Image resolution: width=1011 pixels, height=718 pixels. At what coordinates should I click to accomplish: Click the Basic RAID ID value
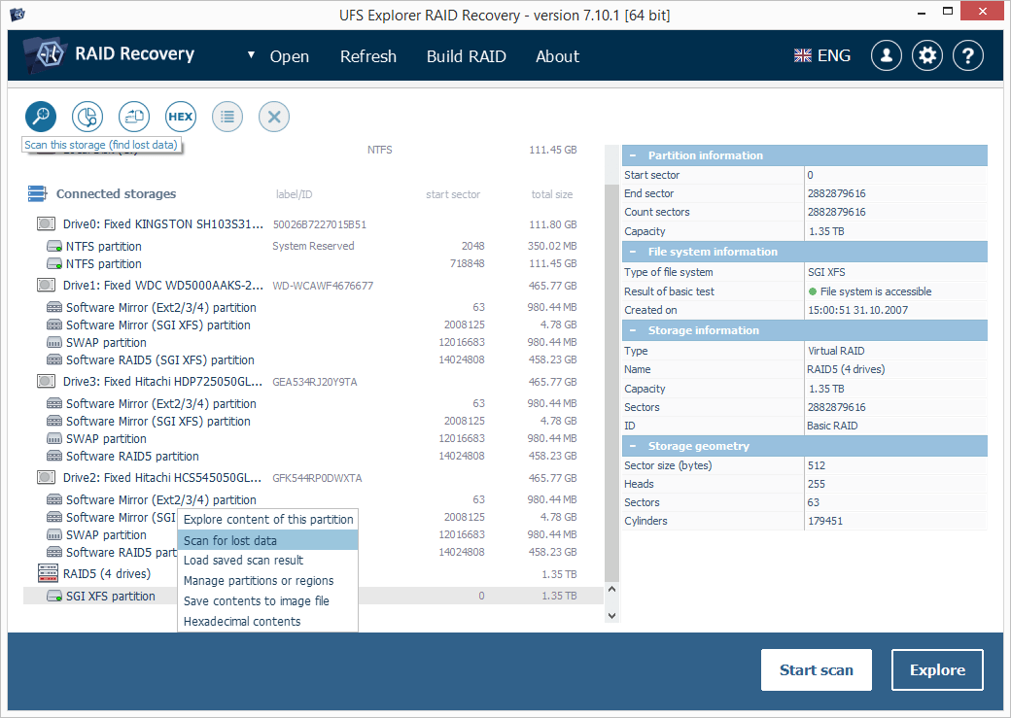832,426
